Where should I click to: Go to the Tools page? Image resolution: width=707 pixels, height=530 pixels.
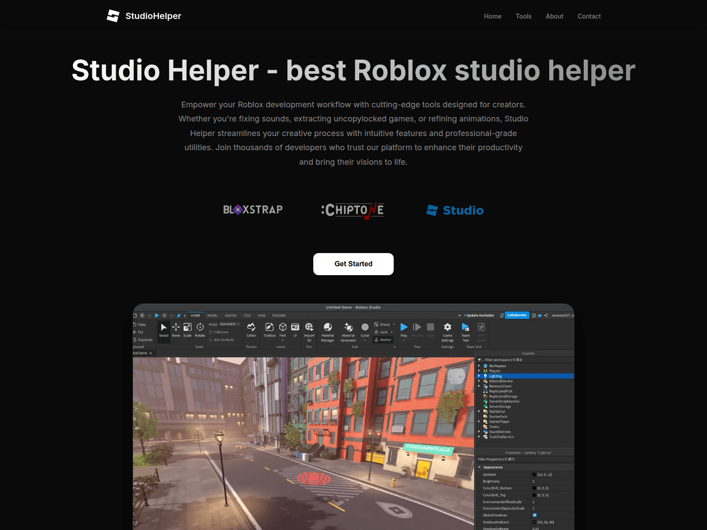coord(524,16)
